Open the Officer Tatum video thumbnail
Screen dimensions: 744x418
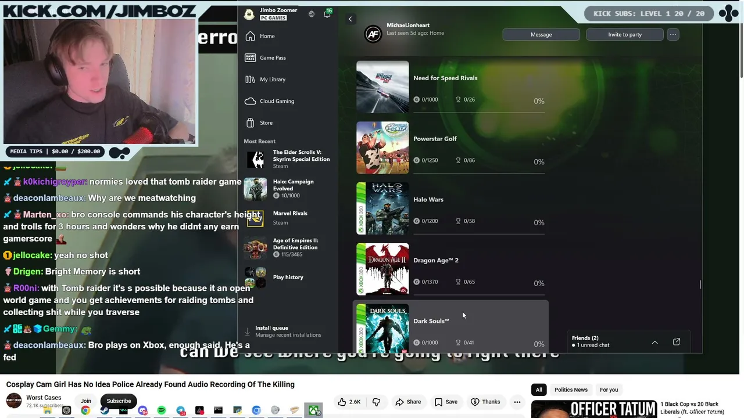click(x=593, y=409)
